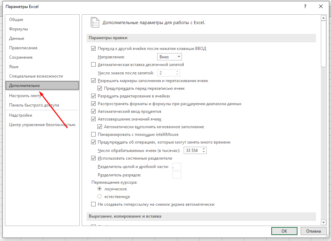Toggle Предупреждать об операциях checkbox
This screenshot has height=241, width=331.
93,142
